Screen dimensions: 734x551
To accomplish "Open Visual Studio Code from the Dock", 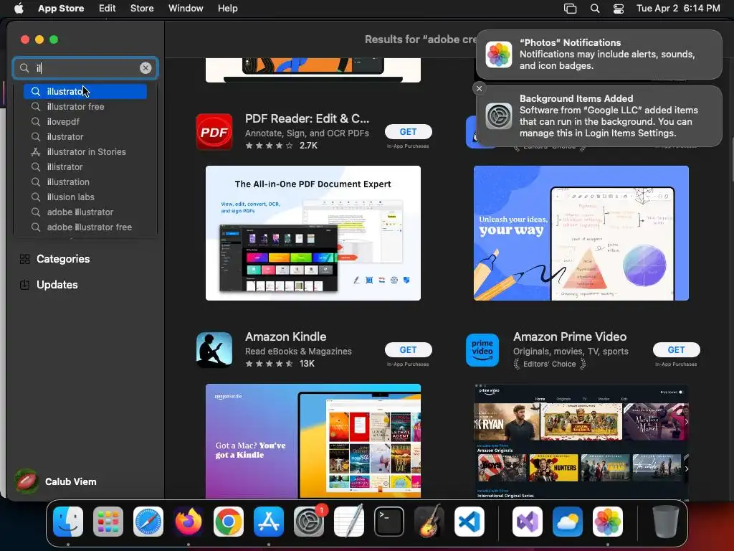I will (x=469, y=522).
